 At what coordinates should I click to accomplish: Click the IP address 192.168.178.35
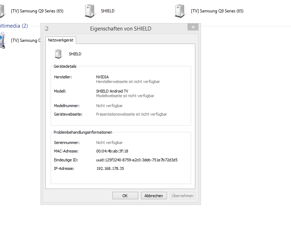coord(110,168)
